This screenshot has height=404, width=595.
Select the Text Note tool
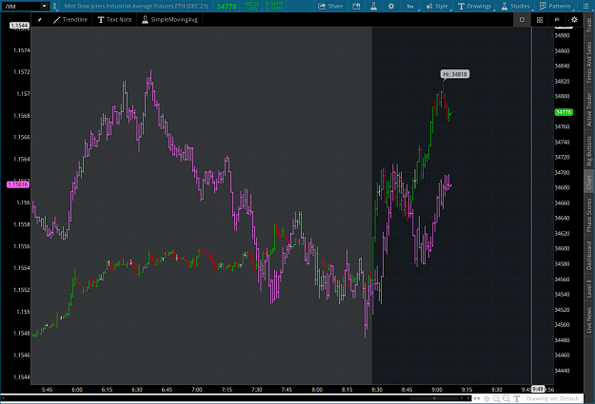[x=114, y=20]
